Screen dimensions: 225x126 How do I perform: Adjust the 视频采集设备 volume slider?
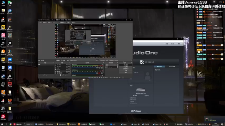pyautogui.click(x=85, y=73)
